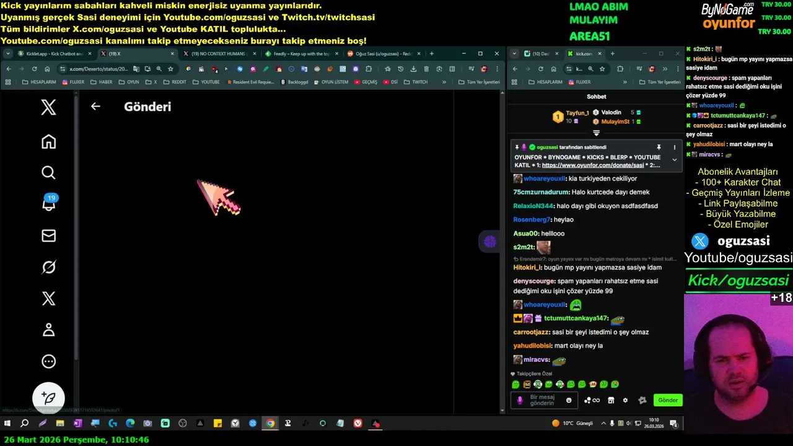
Task: Insert first green follower emote
Action: pyautogui.click(x=515, y=385)
